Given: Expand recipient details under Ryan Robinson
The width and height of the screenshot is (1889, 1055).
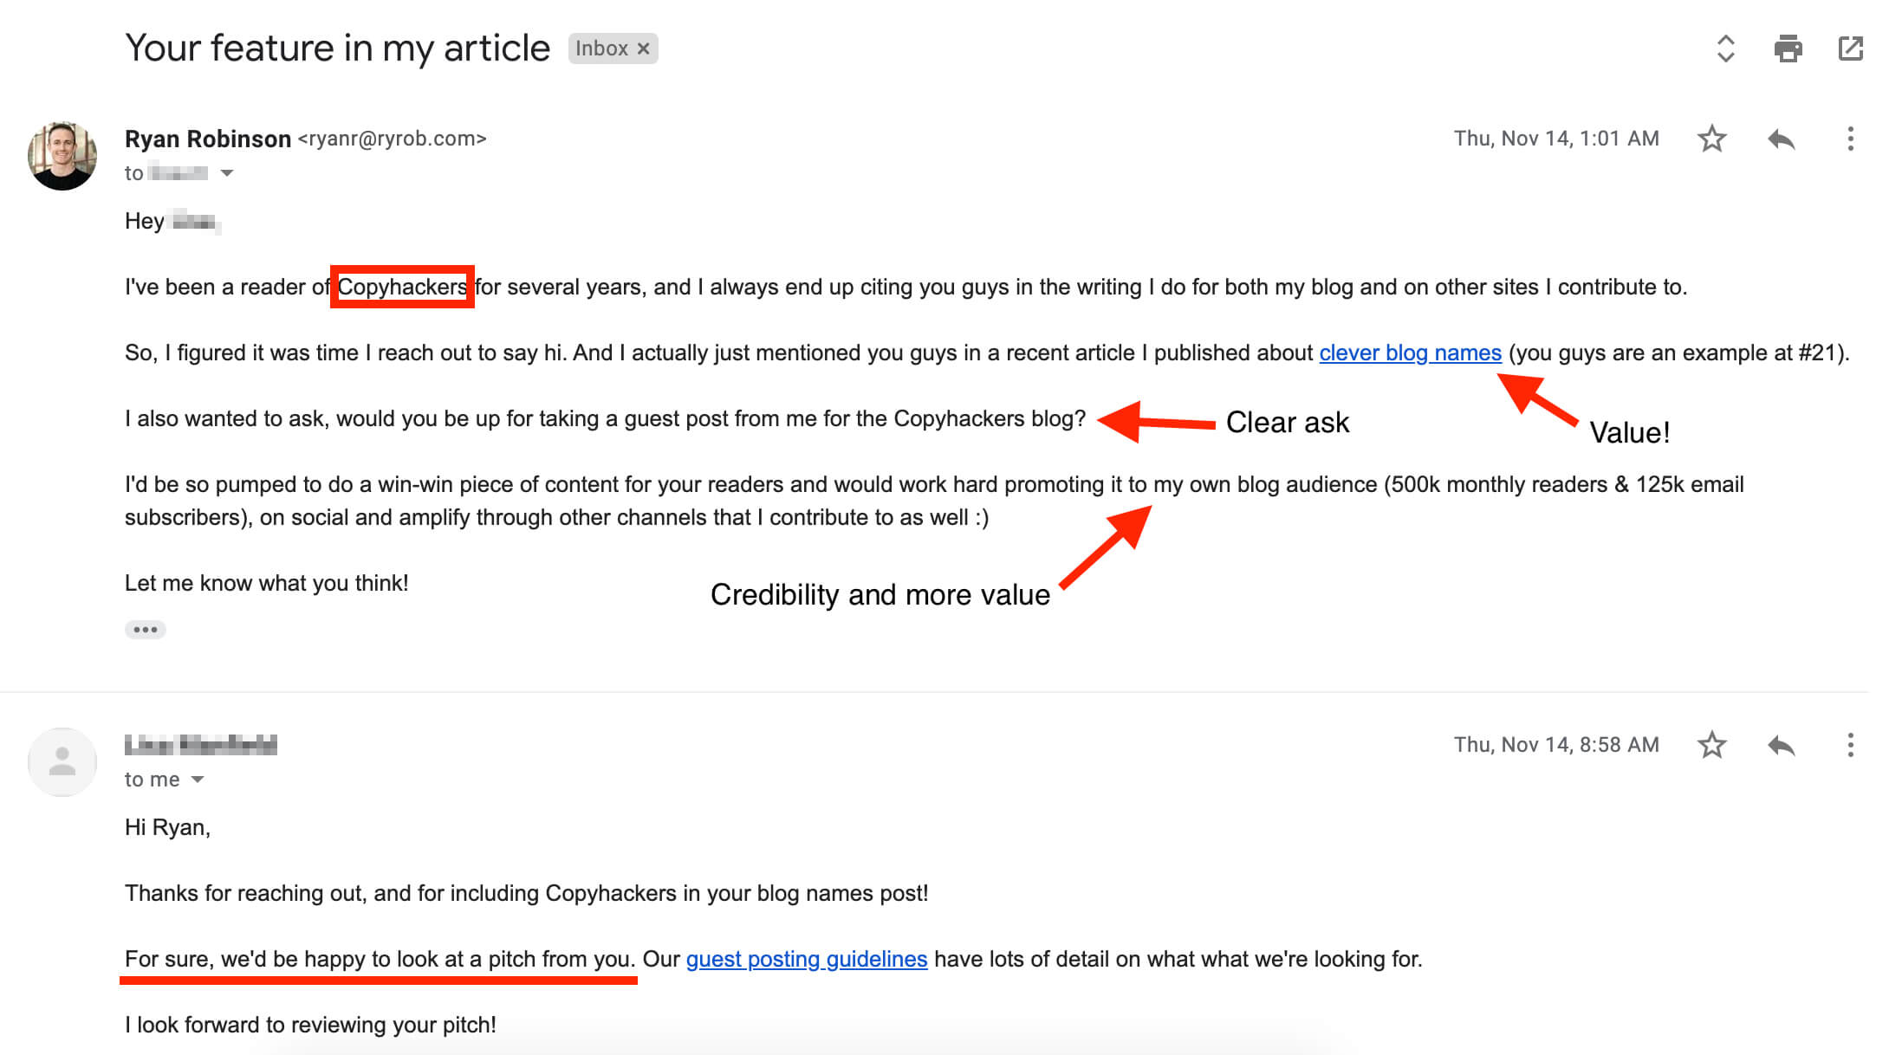Looking at the screenshot, I should (227, 172).
